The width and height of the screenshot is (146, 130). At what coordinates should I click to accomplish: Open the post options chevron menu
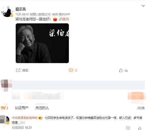point(143,6)
